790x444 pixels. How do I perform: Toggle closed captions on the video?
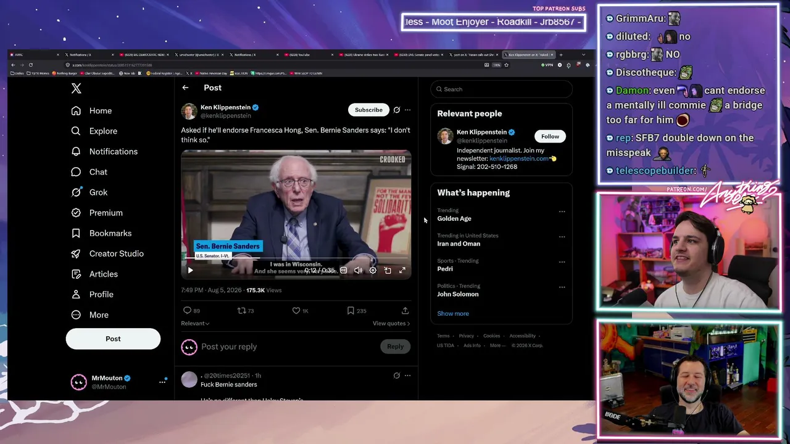pos(344,270)
